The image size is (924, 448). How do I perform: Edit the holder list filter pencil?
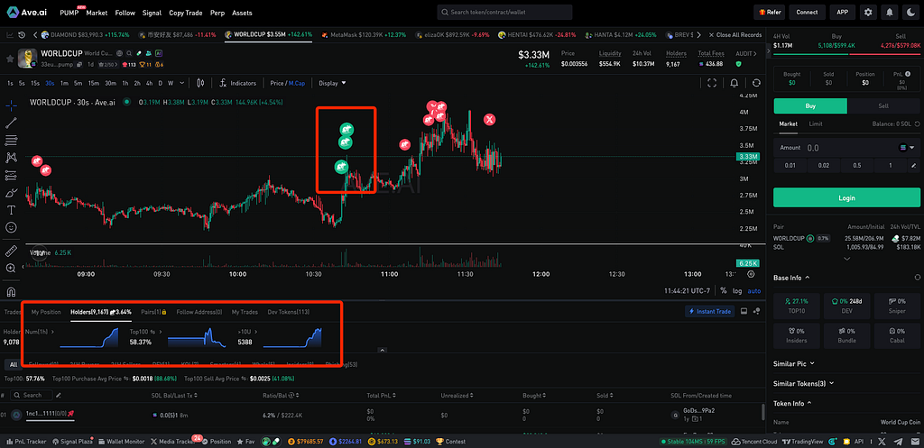[x=59, y=395]
